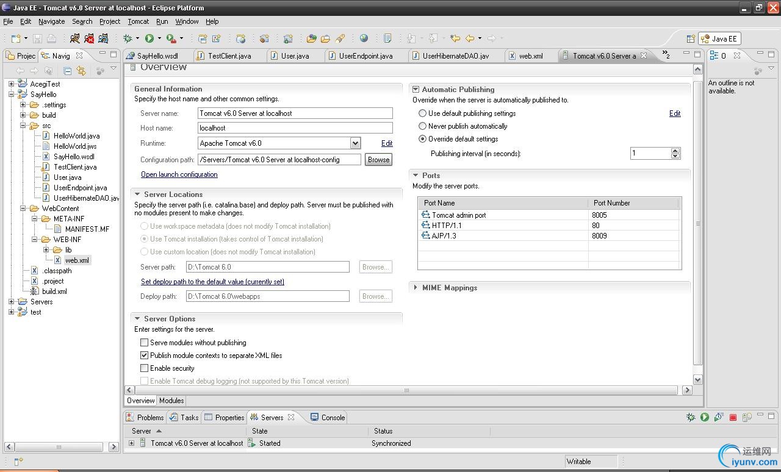Click the green Run icon in main toolbar

(149, 38)
